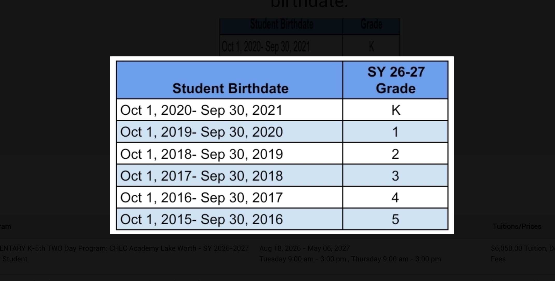Click the grade 2 cell
This screenshot has width=555, height=281.
(x=396, y=154)
